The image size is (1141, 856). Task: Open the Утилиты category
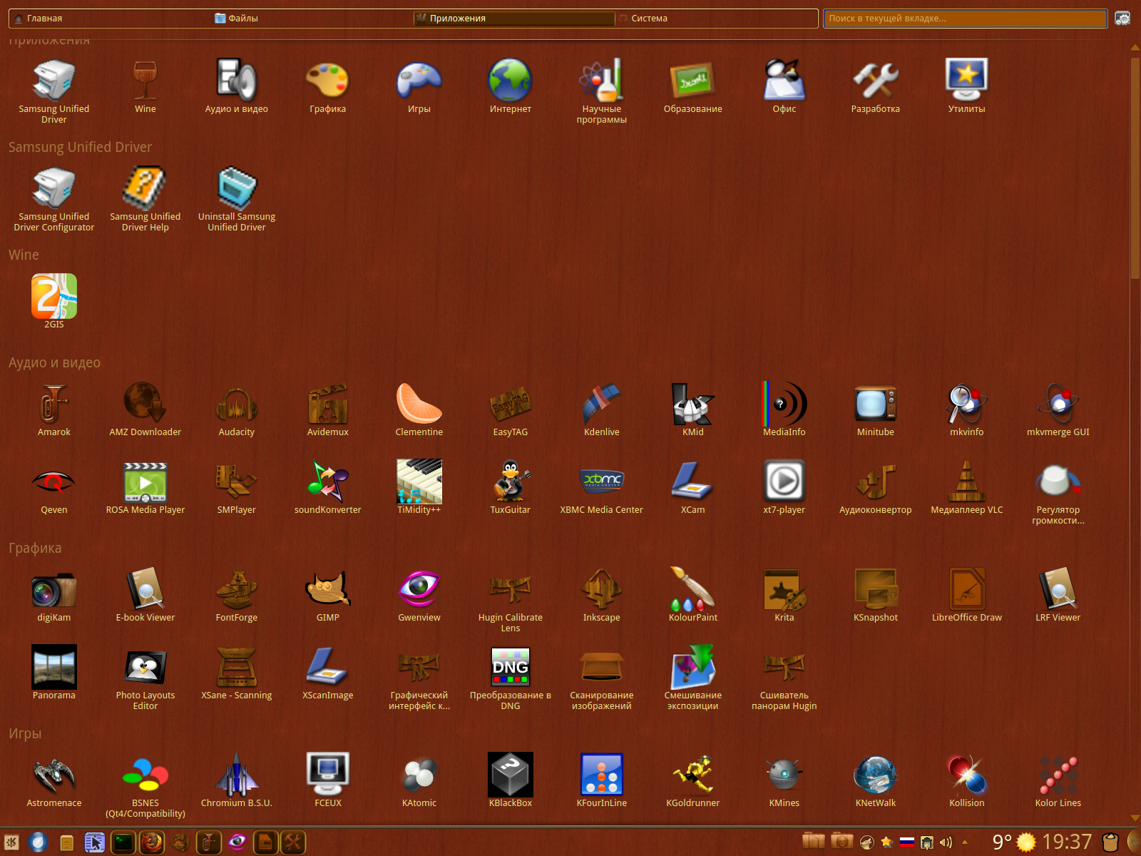tap(967, 87)
